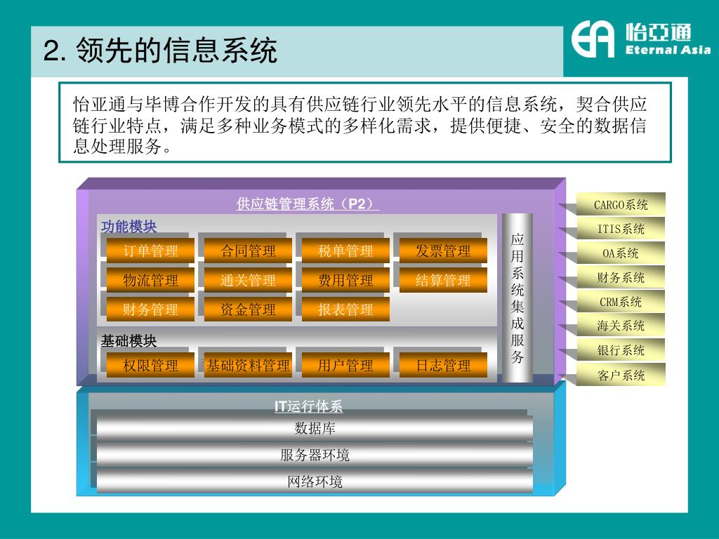719x539 pixels.
Task: Select the 海关系统 box
Action: tap(621, 326)
